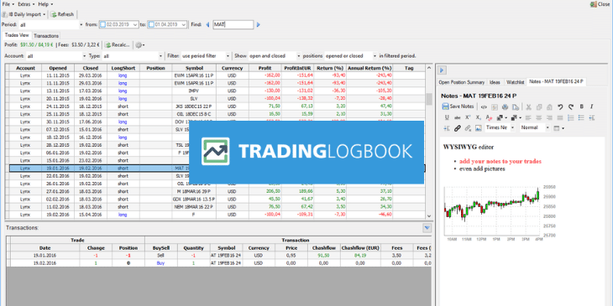Open the font color picker dropdown
This screenshot has height=306, width=613.
[x=502, y=117]
